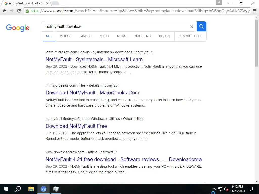The width and height of the screenshot is (259, 194).
Task: Open Download NotMyFault Free link
Action: coord(76,126)
